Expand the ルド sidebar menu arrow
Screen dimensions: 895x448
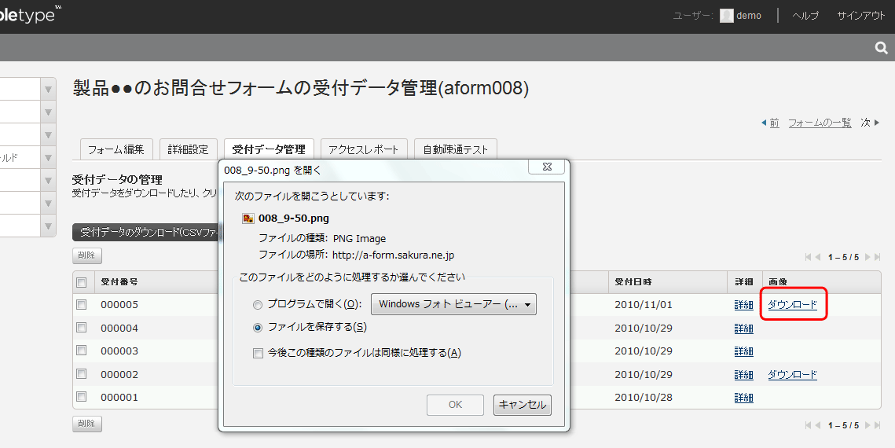(x=49, y=158)
